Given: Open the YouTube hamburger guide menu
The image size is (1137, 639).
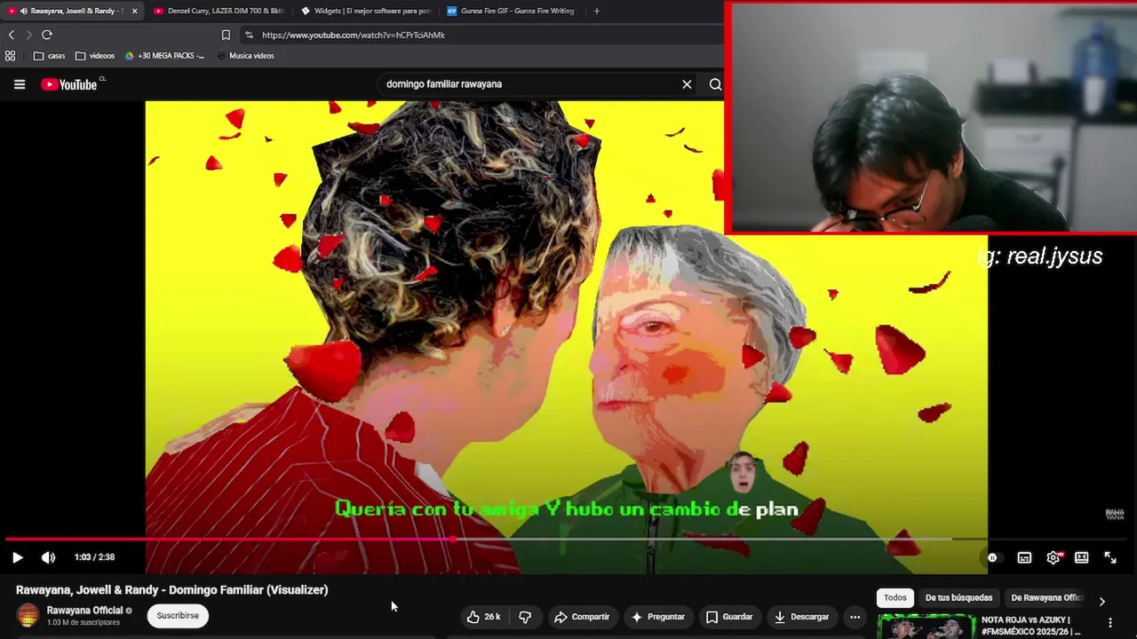Looking at the screenshot, I should tap(20, 84).
